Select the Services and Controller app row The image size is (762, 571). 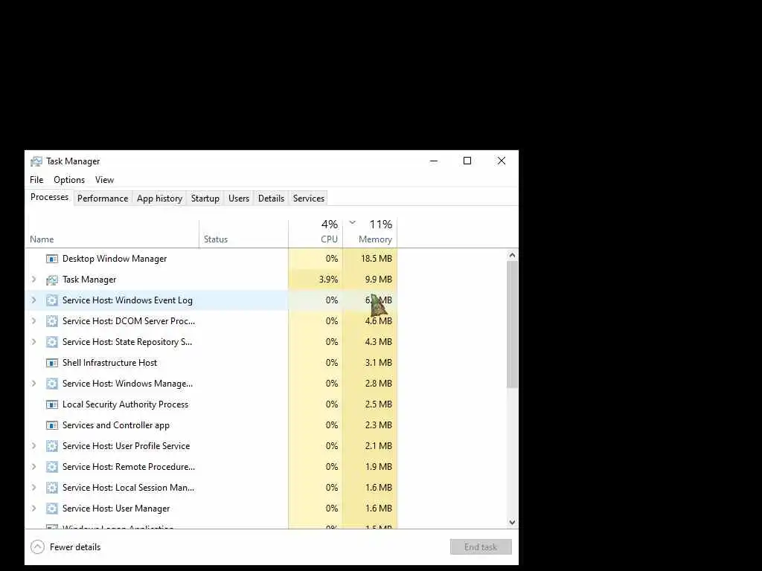(116, 425)
